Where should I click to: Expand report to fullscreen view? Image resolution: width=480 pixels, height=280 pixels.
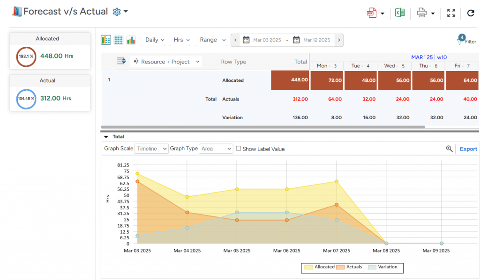click(451, 13)
